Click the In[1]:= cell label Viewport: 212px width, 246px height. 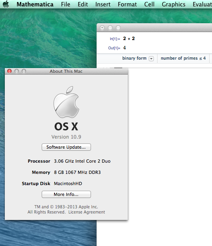tap(115, 39)
